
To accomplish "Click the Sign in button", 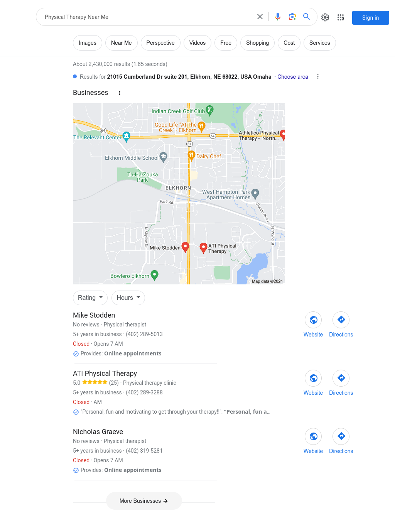I will [371, 18].
